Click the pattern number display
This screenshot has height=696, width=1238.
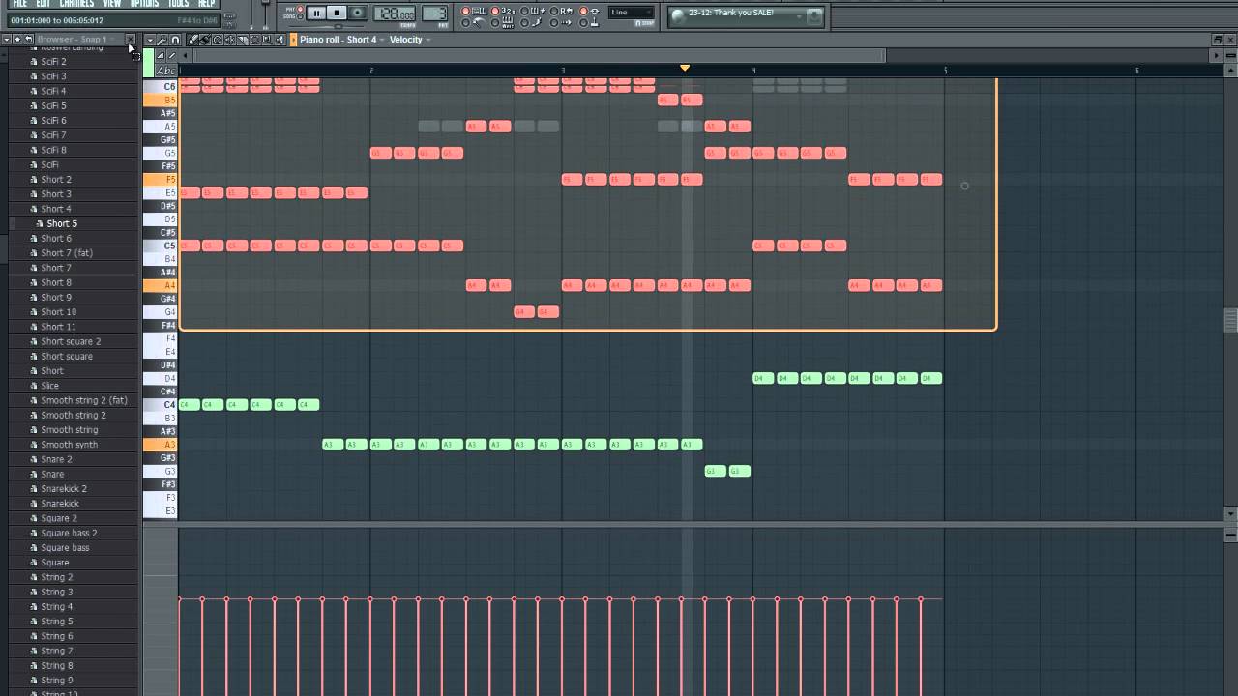(435, 14)
